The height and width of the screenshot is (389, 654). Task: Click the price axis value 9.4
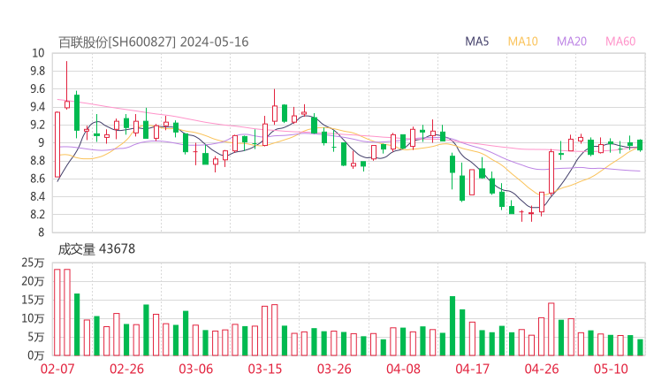click(x=37, y=107)
